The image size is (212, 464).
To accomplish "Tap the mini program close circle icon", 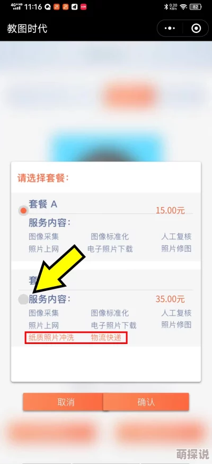I will pyautogui.click(x=196, y=29).
